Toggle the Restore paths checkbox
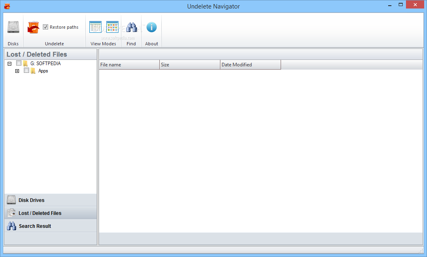 pos(45,27)
